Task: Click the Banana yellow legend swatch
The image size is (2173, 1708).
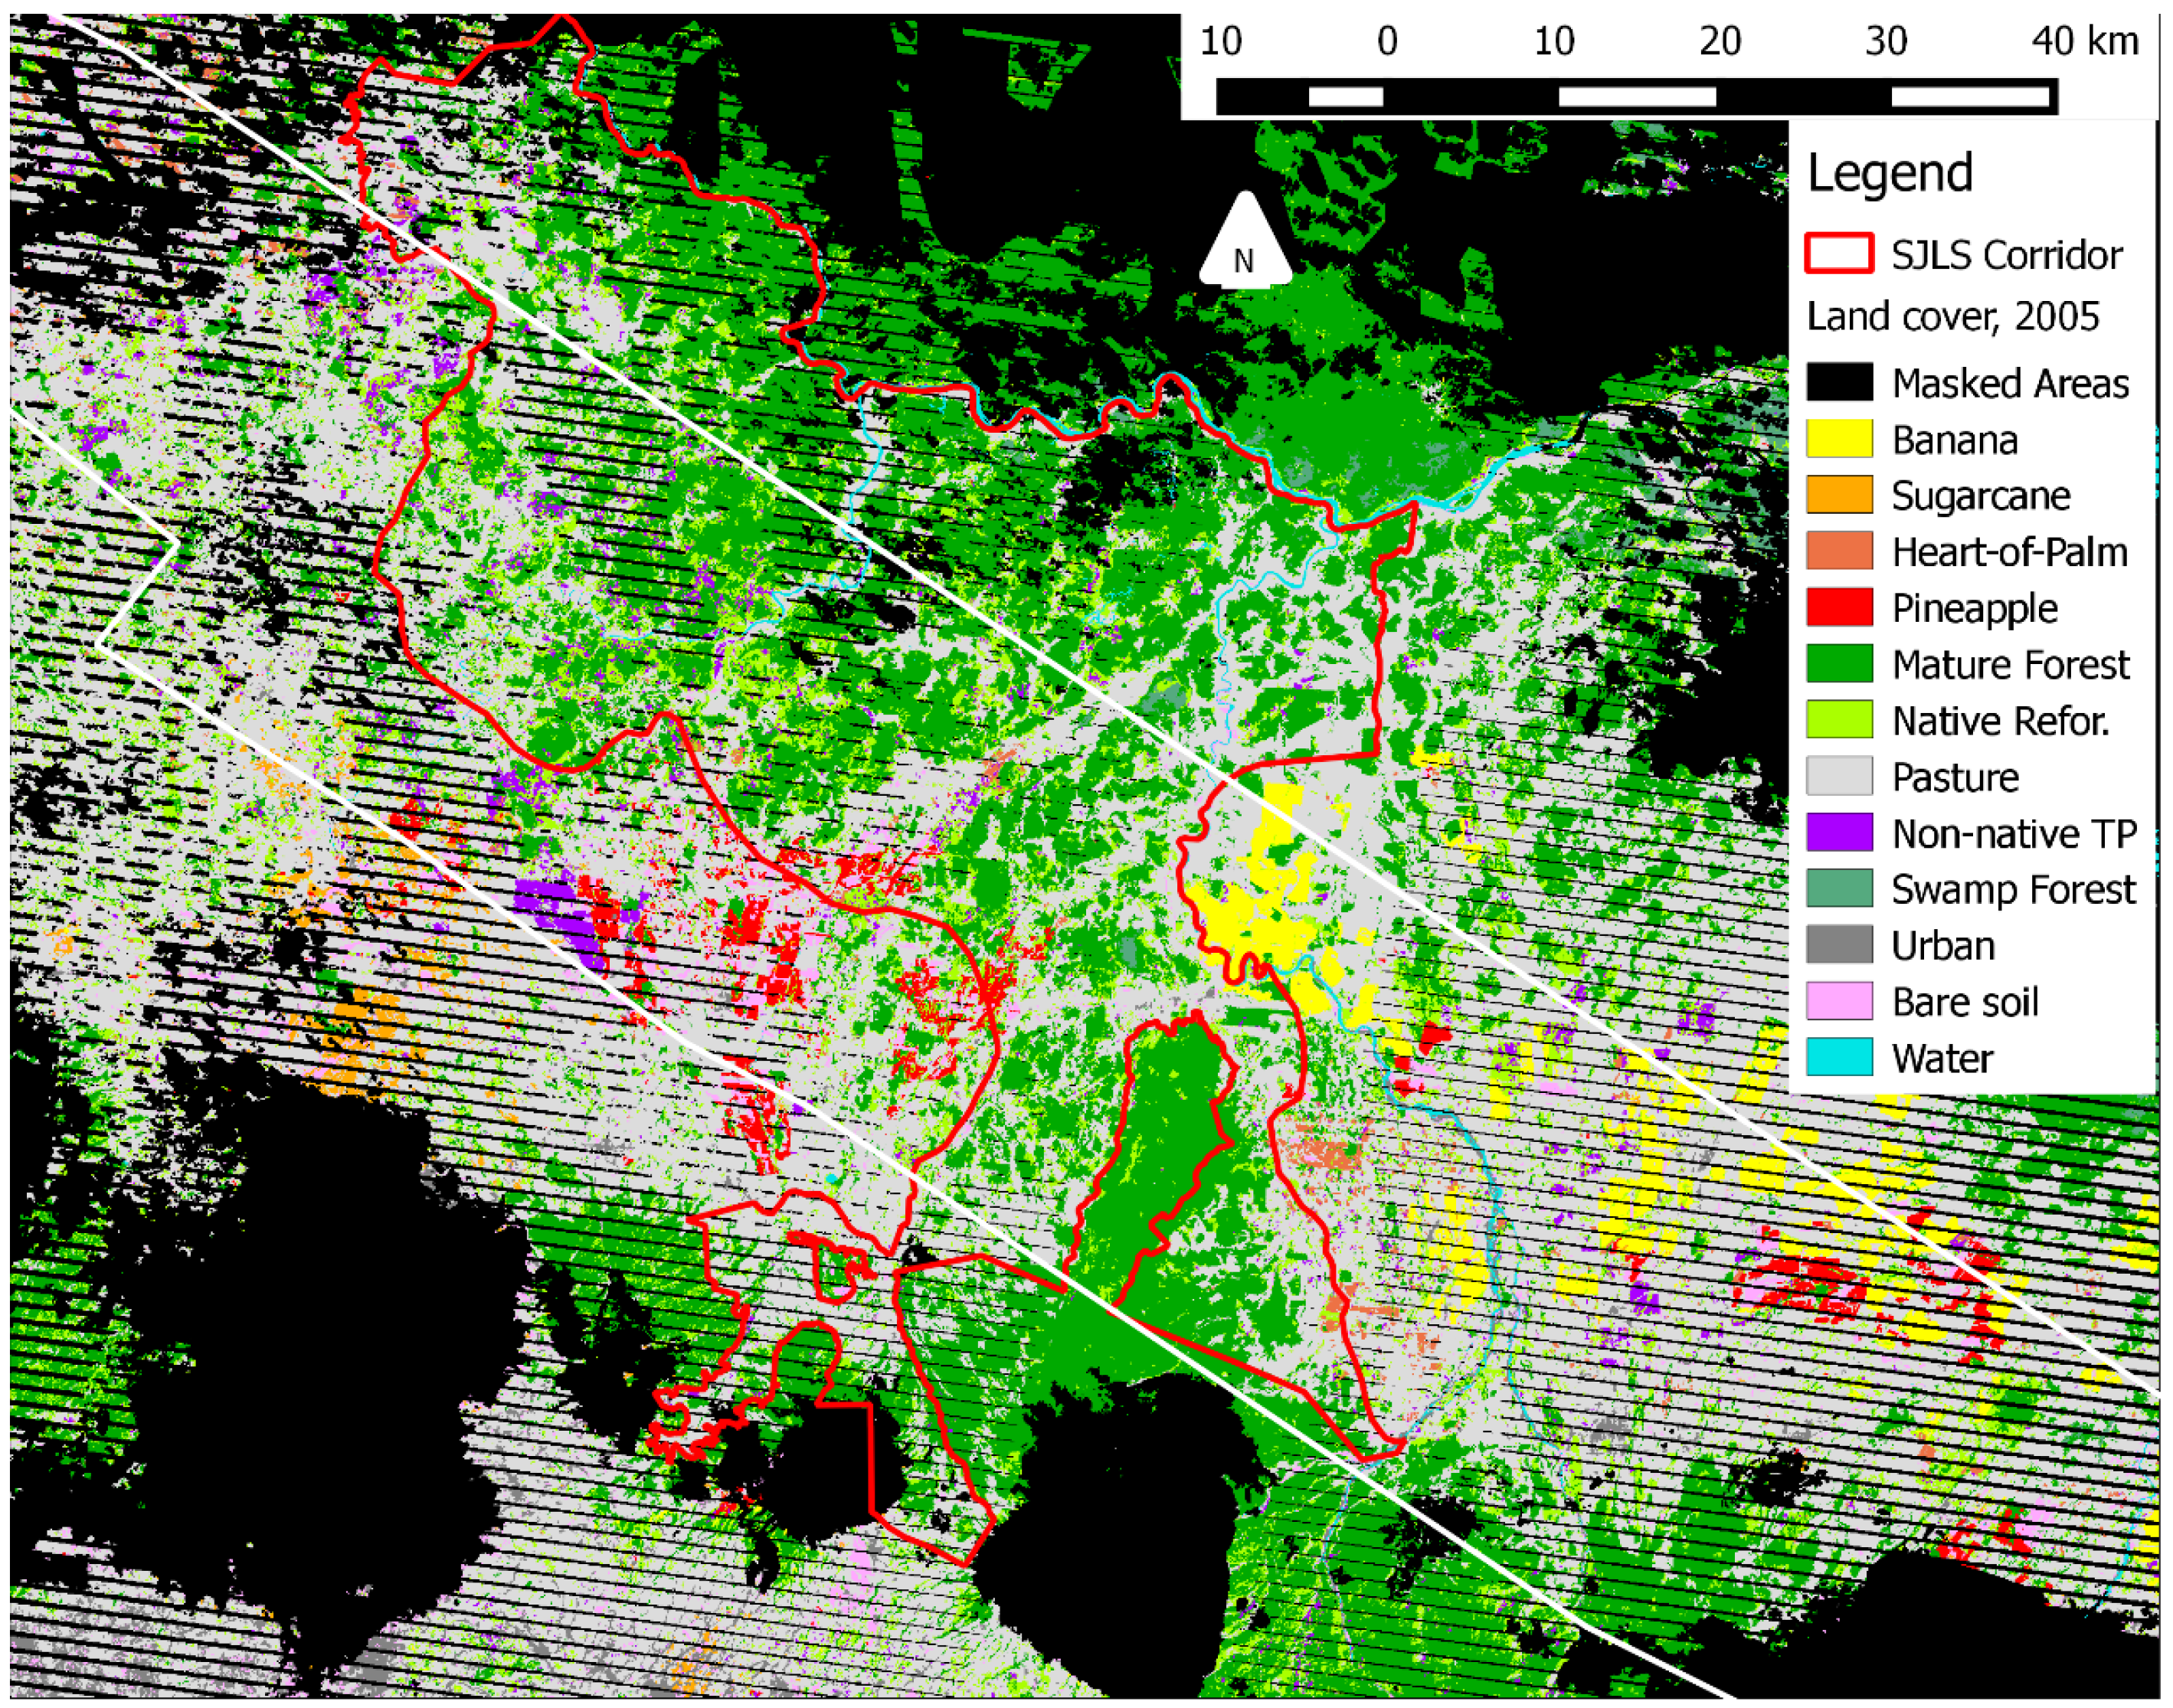Action: click(1838, 439)
